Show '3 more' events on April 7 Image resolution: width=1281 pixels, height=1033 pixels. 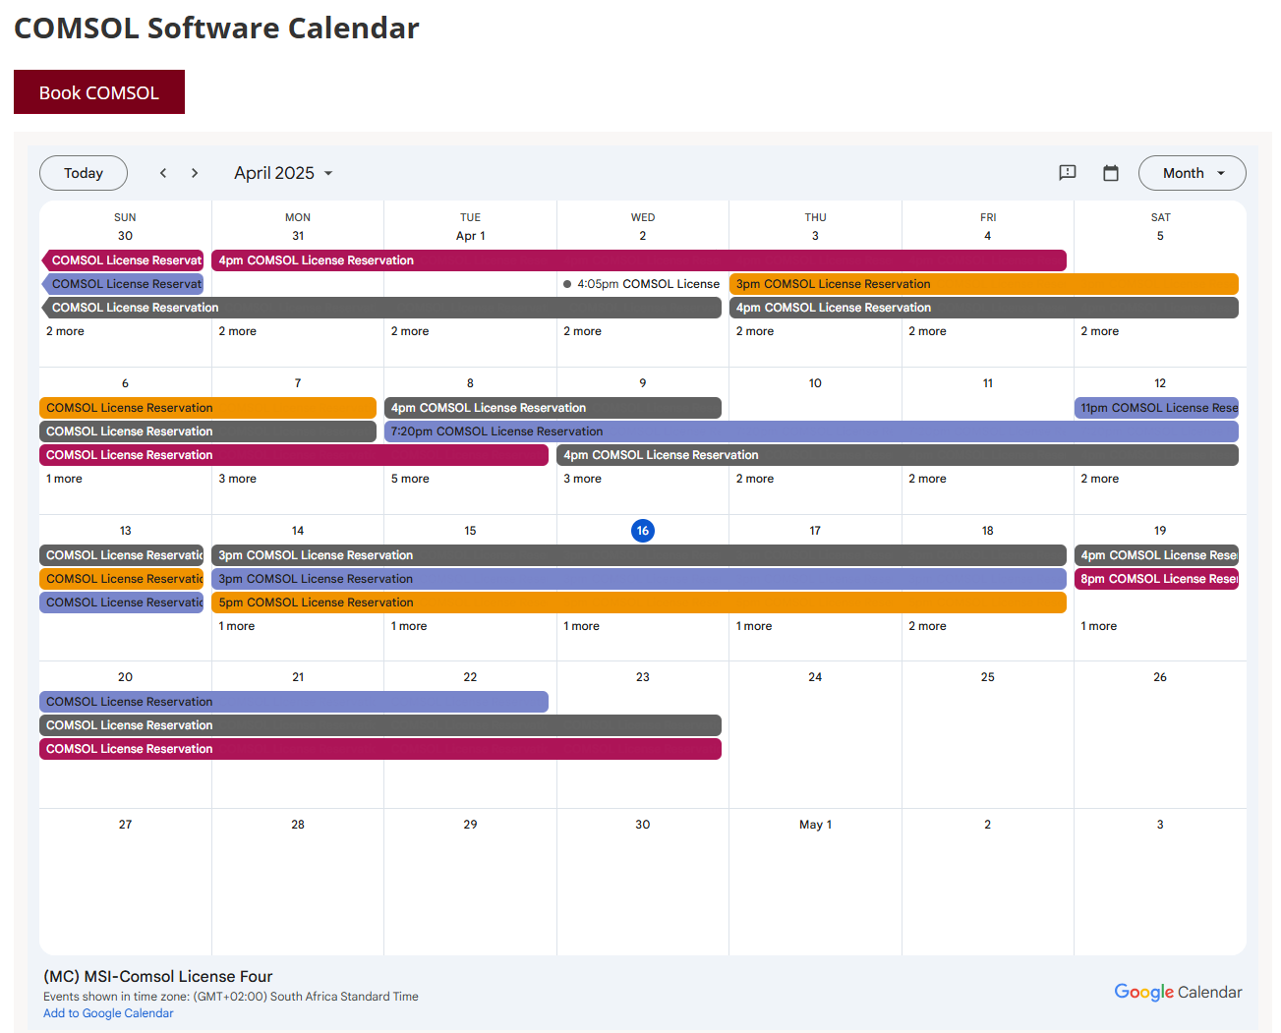237,479
